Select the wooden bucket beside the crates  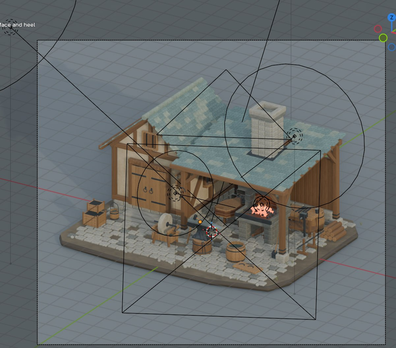point(114,212)
